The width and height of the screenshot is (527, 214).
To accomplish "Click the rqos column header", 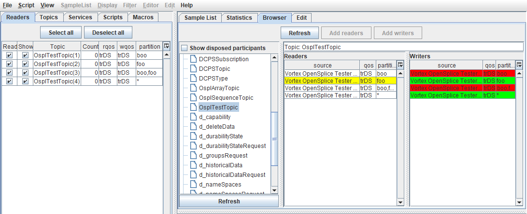I will click(108, 47).
